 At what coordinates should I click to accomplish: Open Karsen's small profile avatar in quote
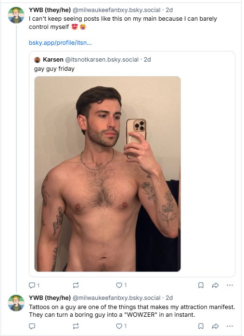pyautogui.click(x=37, y=60)
